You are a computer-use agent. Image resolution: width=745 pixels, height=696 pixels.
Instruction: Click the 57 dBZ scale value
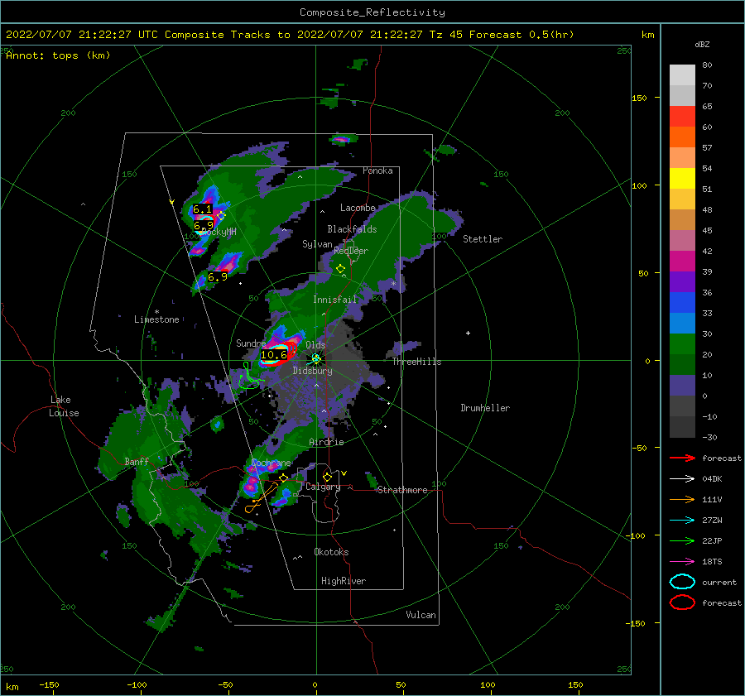[x=707, y=148]
